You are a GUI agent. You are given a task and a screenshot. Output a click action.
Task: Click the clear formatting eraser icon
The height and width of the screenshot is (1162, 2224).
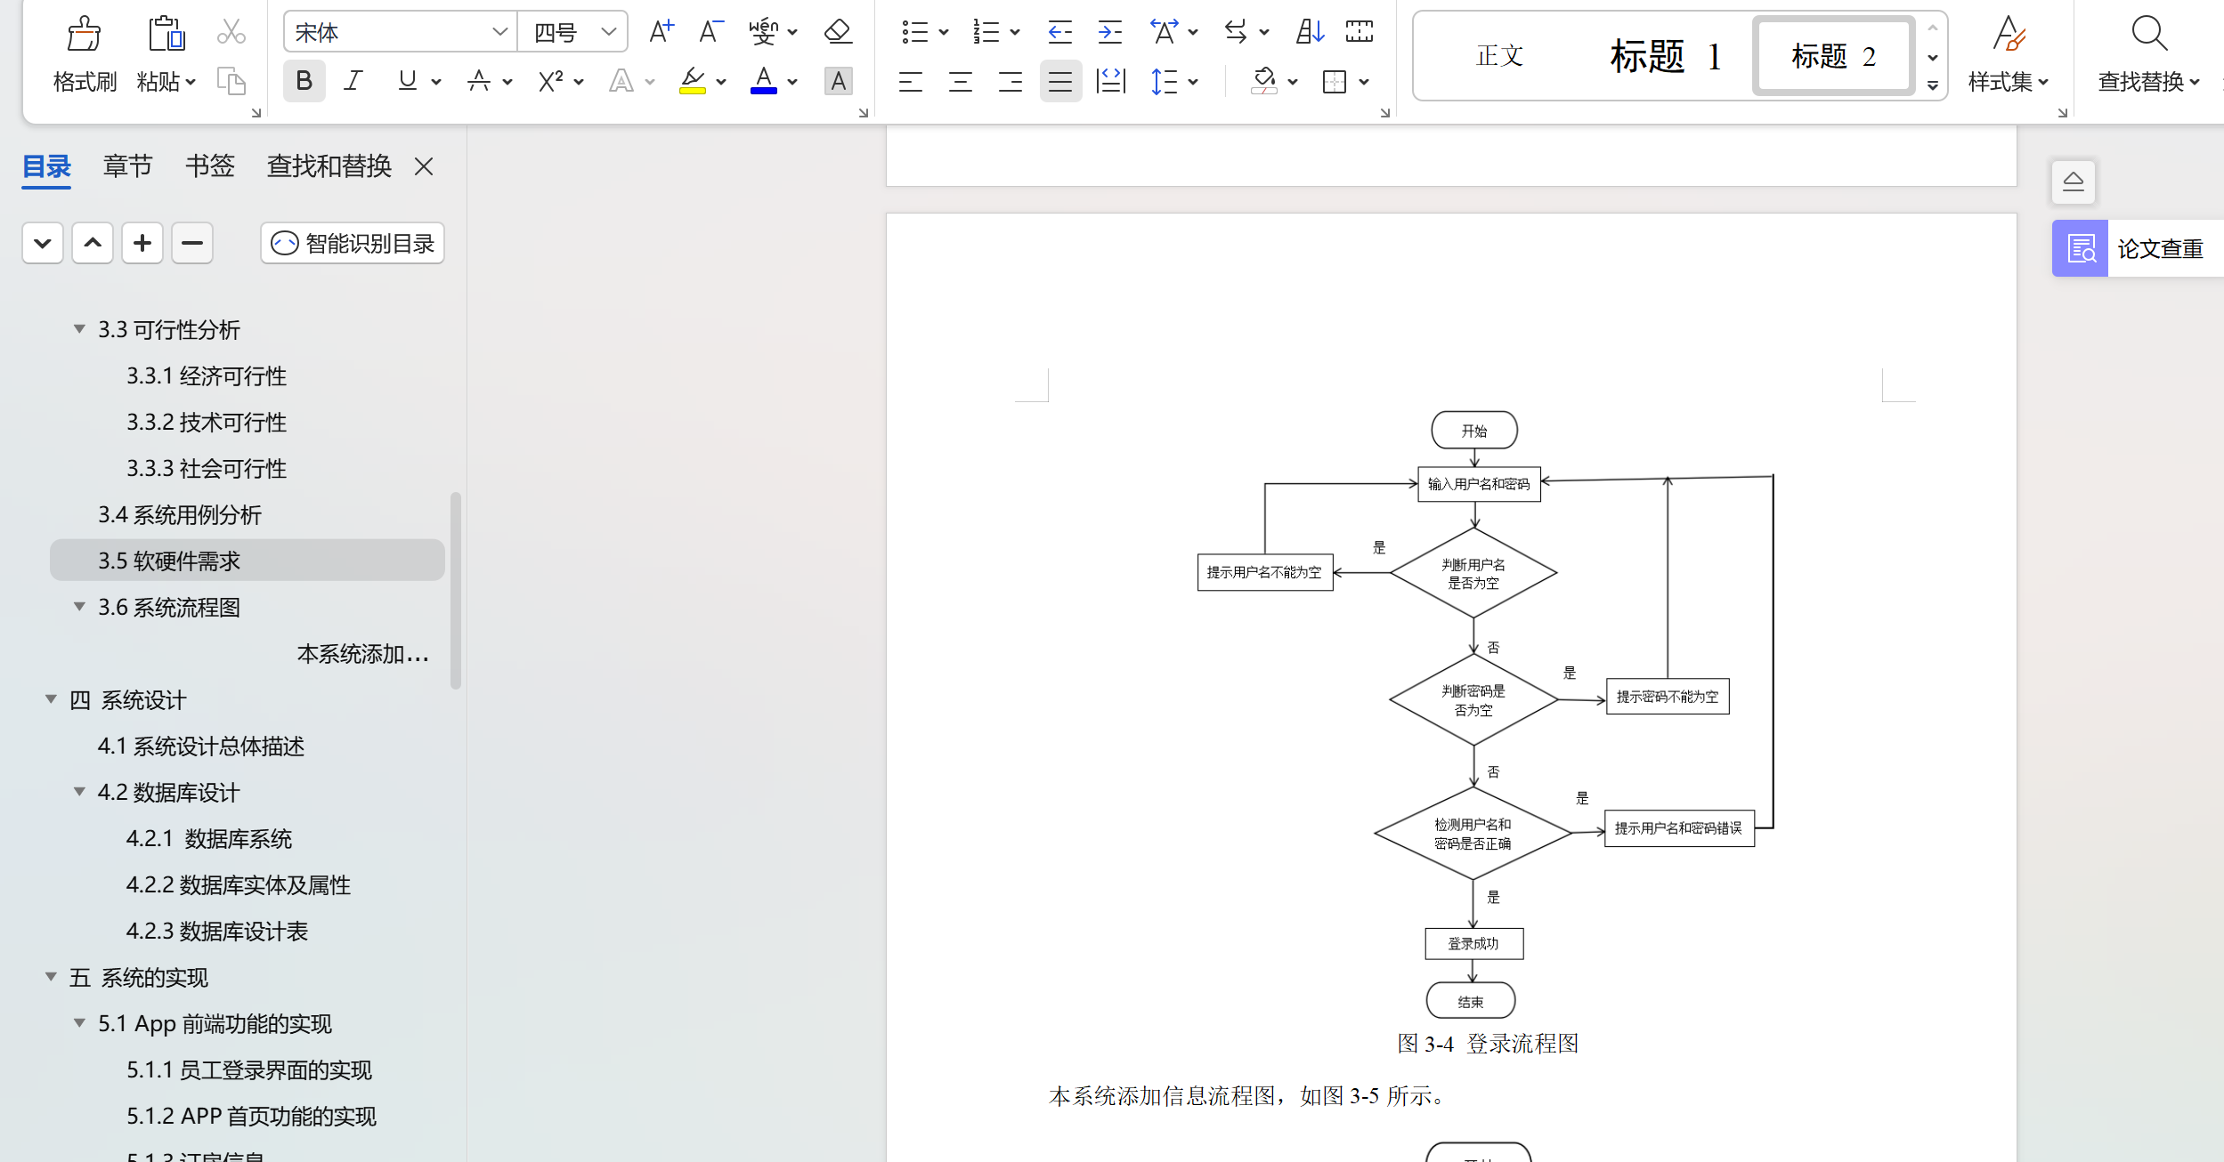tap(837, 32)
